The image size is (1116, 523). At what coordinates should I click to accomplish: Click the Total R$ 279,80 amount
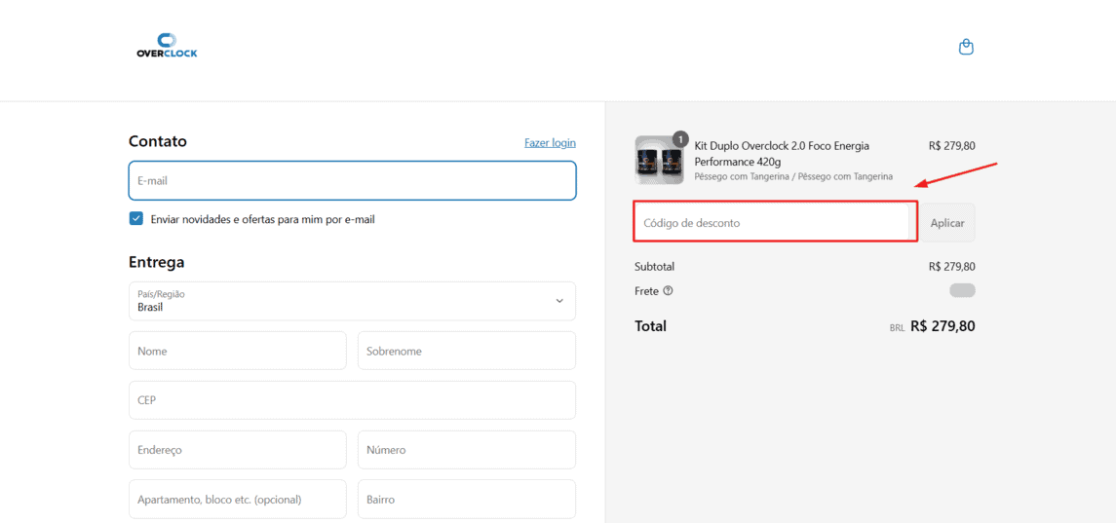[943, 326]
